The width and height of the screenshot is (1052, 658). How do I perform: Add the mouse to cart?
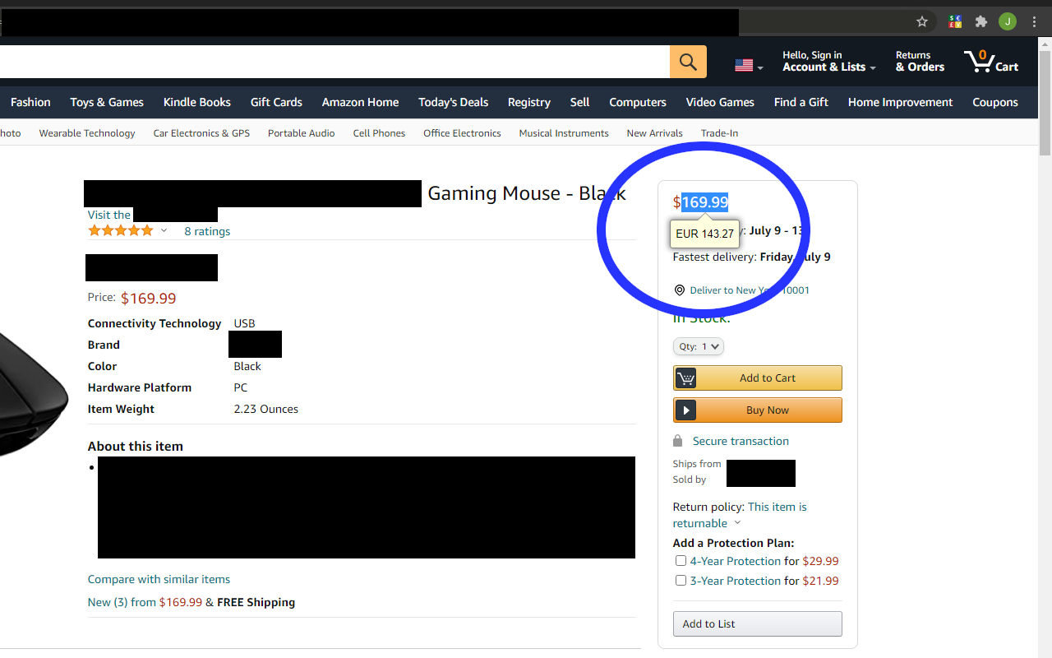coord(758,378)
